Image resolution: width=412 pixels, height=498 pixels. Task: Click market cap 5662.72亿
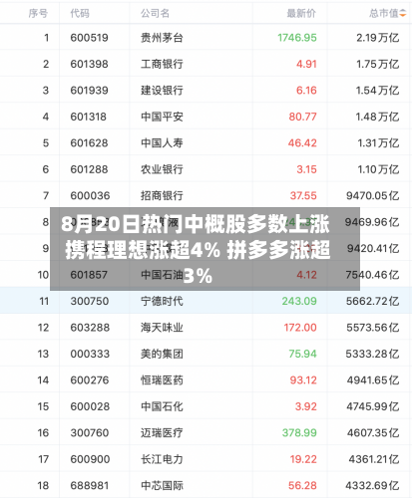[372, 301]
